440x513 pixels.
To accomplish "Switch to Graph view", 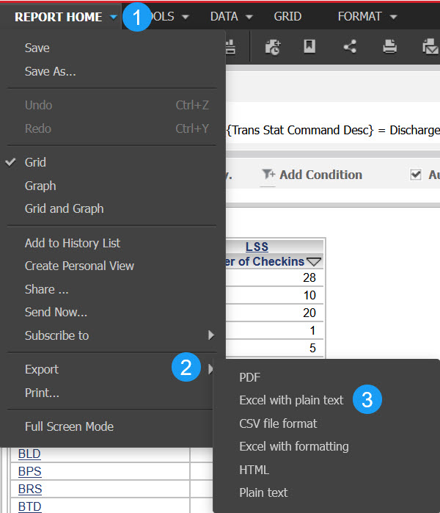I will 40,186.
